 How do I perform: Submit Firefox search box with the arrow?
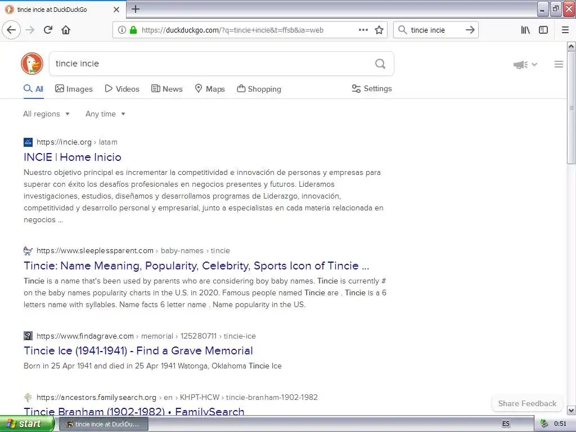pos(470,30)
